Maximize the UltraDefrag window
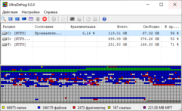 pyautogui.click(x=161, y=5)
